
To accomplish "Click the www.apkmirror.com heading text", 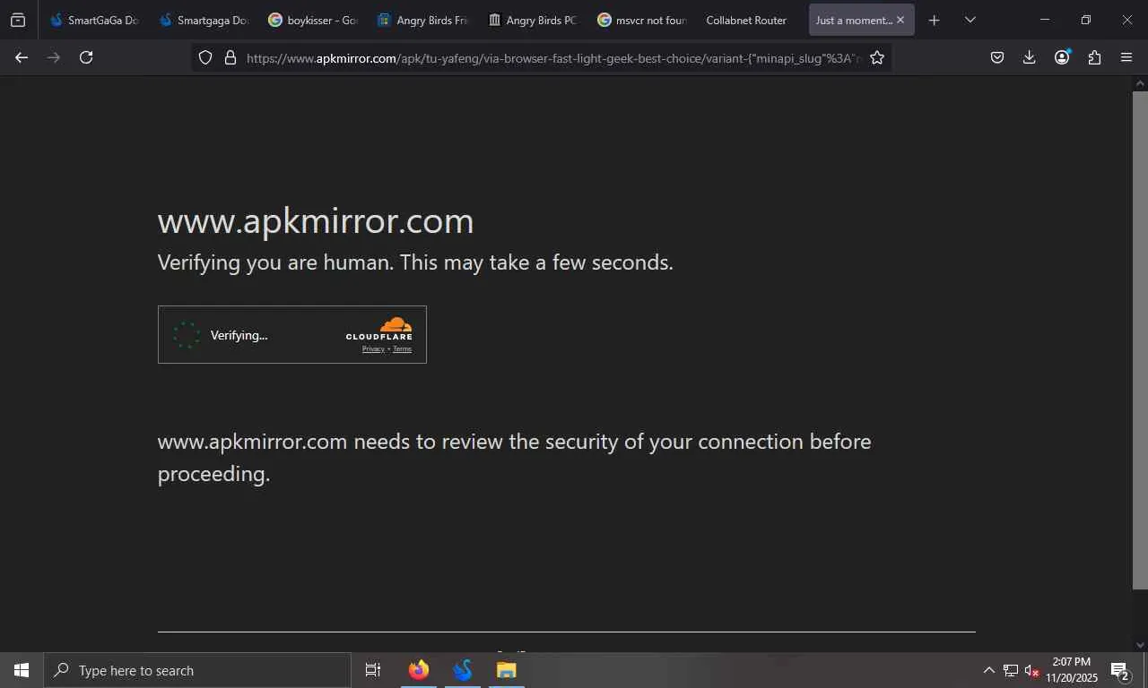I will pyautogui.click(x=316, y=221).
